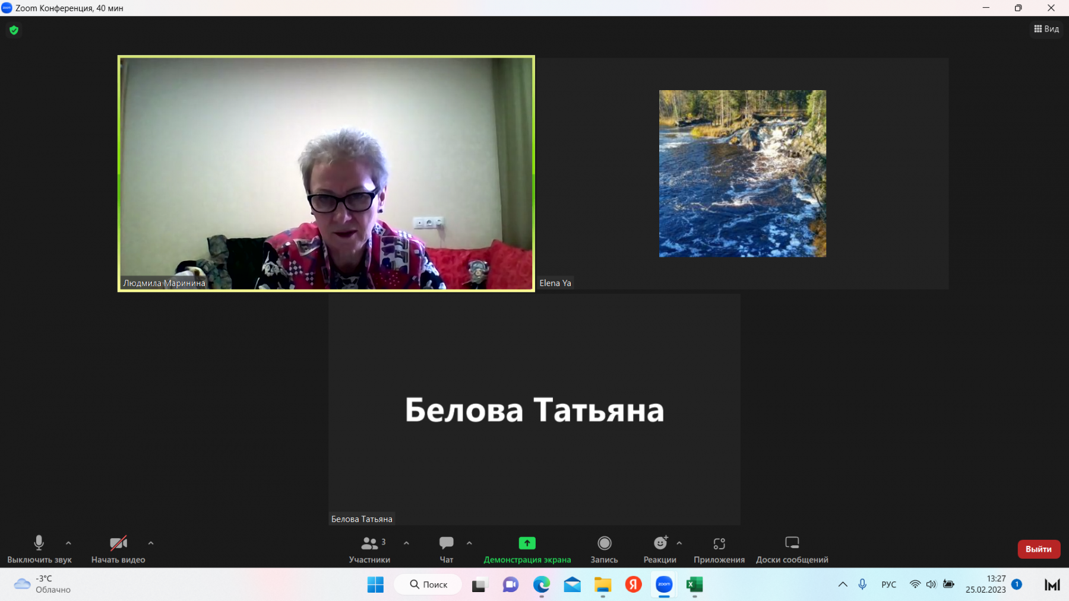Open Доски сообщений whiteboards
The image size is (1069, 601).
coord(792,549)
